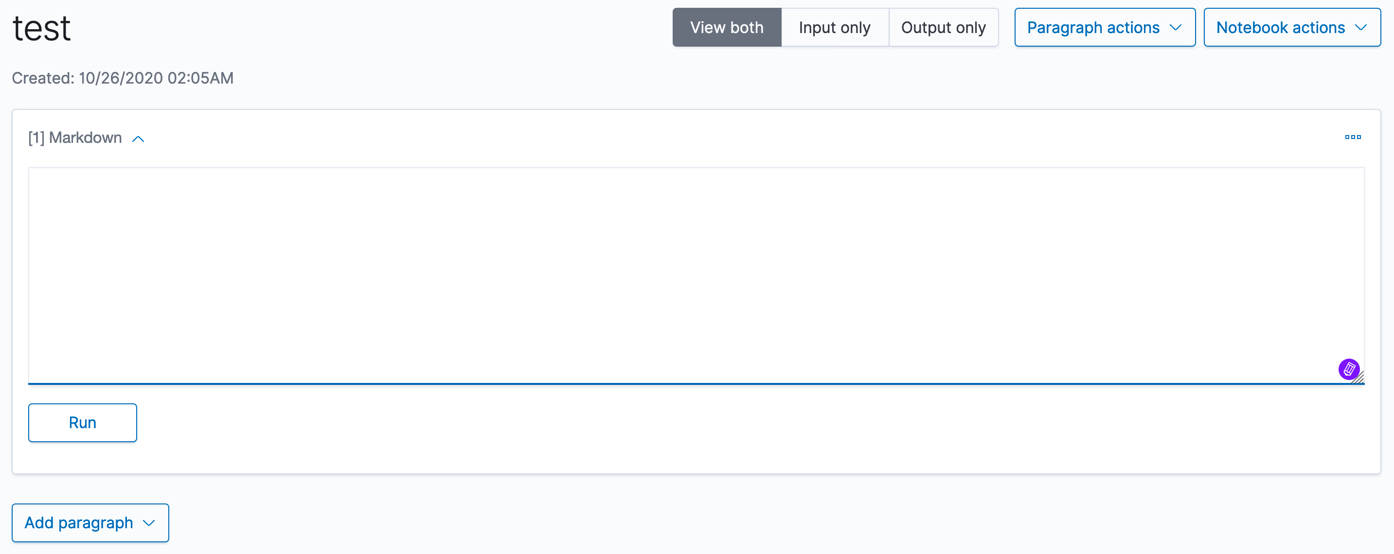Click the [1] Markdown paragraph header label
This screenshot has width=1394, height=554.
75,138
